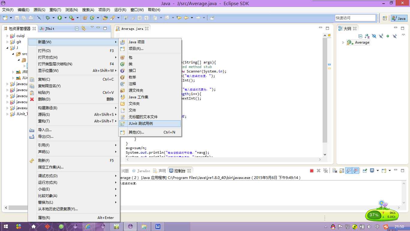
Task: Click the Collapse All icon in Outline panel
Action: point(360,36)
